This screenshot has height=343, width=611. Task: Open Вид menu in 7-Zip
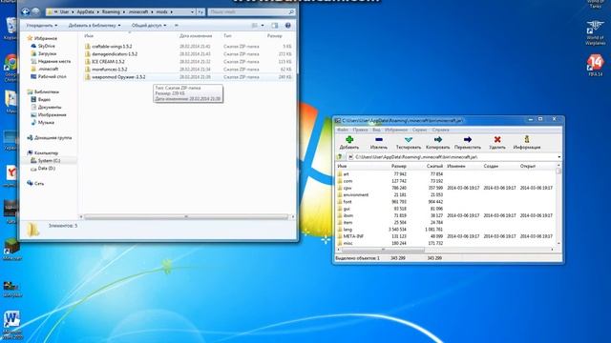(376, 130)
